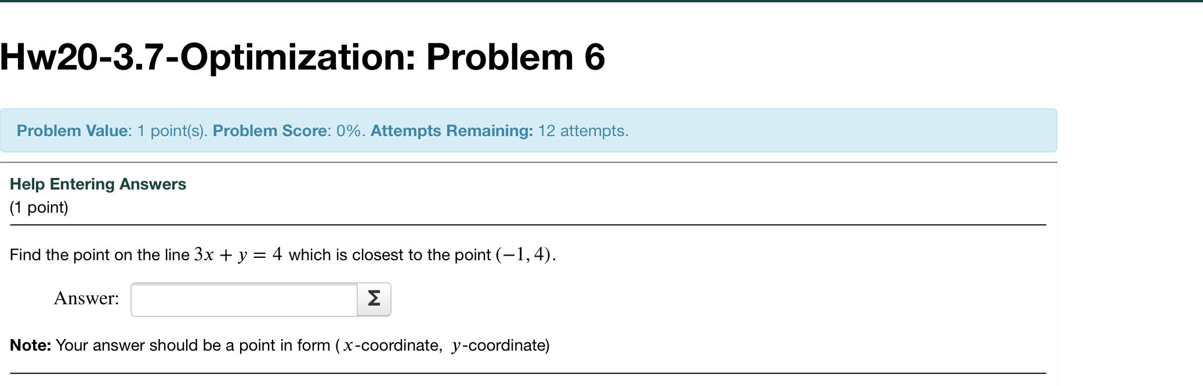
Task: Click the Problem 6 title text
Action: click(x=545, y=56)
